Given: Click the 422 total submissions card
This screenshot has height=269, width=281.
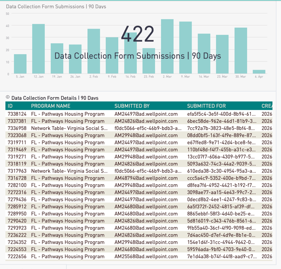Looking at the screenshot, I should pos(138,34).
